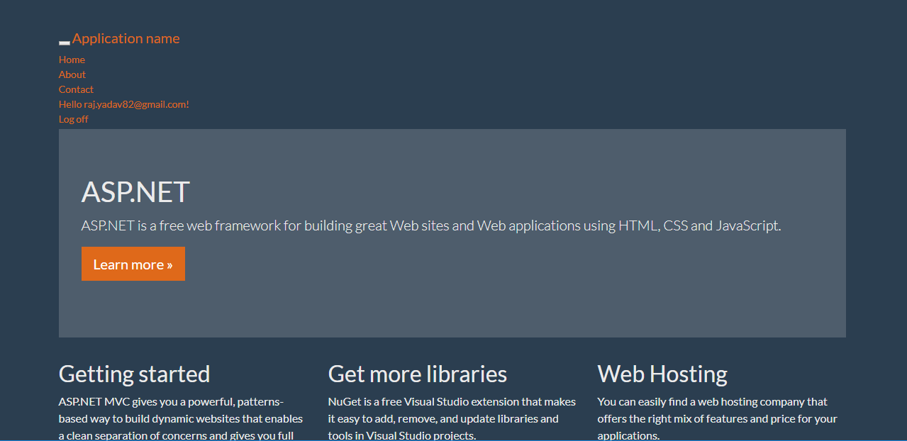Click the orange Learn more call-to-action
907x441 pixels.
pos(133,263)
